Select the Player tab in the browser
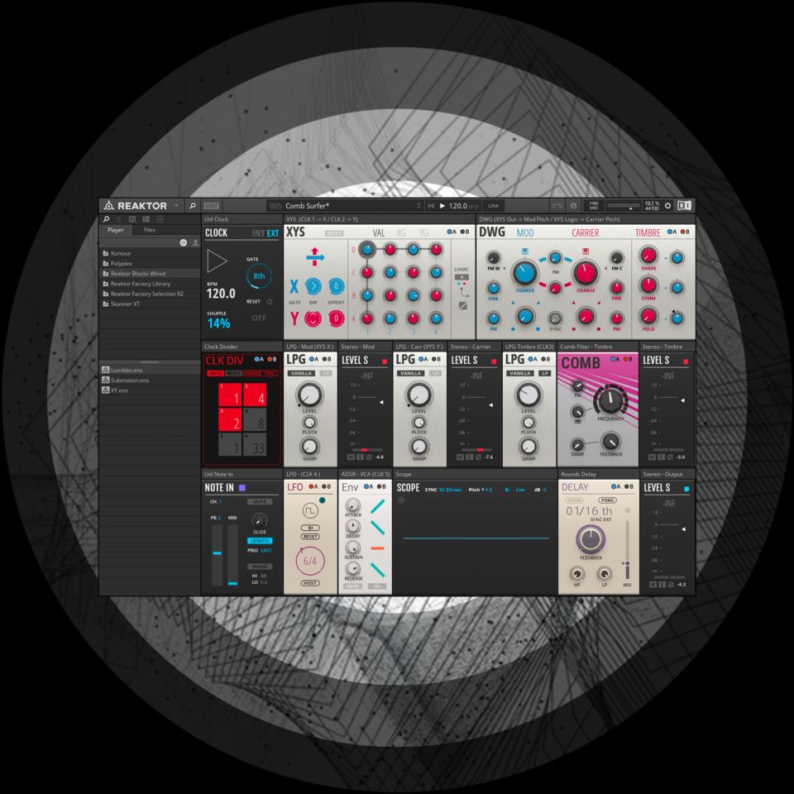Screen dimensions: 794x794 click(x=116, y=230)
